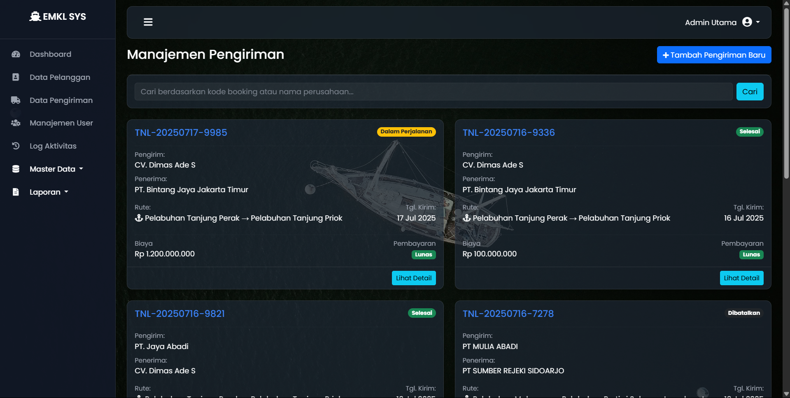
Task: Click the Manajemen User group icon
Action: tap(16, 123)
